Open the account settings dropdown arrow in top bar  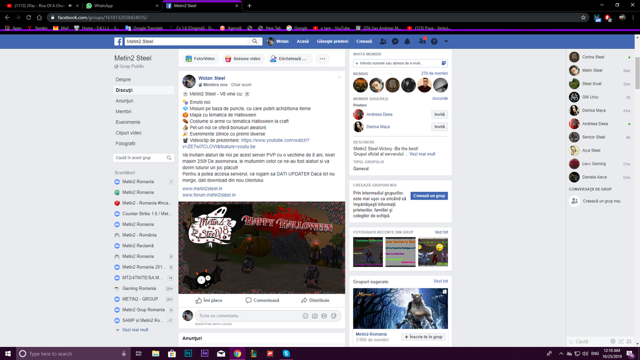click(x=446, y=41)
